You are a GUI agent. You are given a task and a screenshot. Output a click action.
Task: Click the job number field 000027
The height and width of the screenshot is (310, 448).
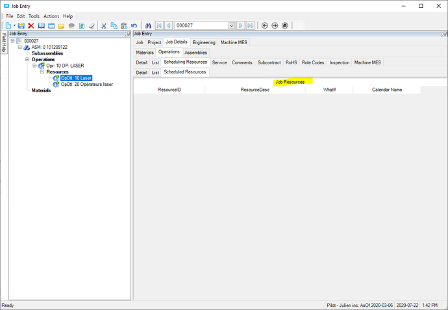[x=201, y=25]
